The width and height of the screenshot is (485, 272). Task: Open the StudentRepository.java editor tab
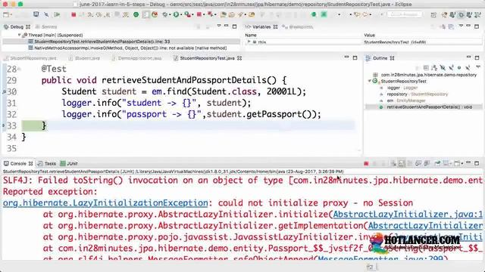[x=30, y=58]
